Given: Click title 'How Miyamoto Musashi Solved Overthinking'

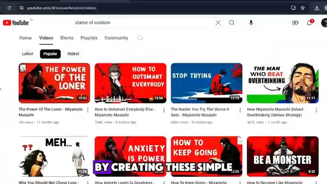Looking at the screenshot, I should 275,112.
